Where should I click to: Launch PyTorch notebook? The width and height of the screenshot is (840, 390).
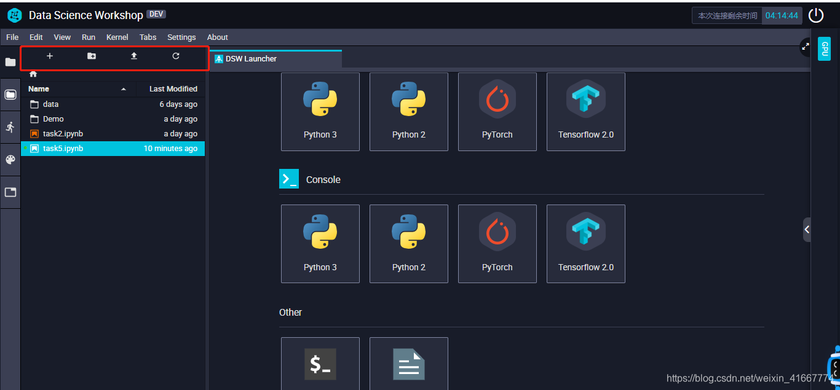point(497,112)
